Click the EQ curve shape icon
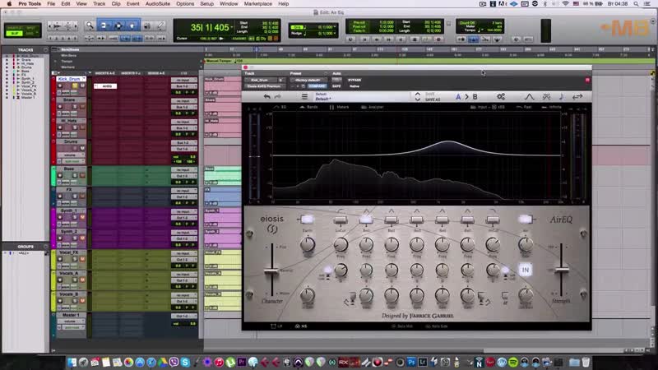The image size is (658, 370). [x=530, y=96]
